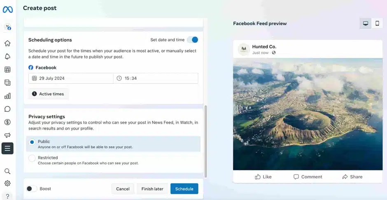Disable the Set date and time toggle

[x=192, y=40]
